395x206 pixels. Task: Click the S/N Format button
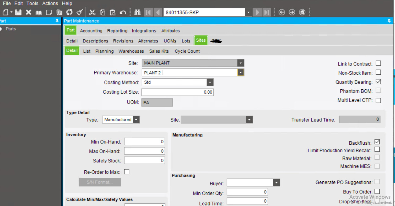point(100,182)
